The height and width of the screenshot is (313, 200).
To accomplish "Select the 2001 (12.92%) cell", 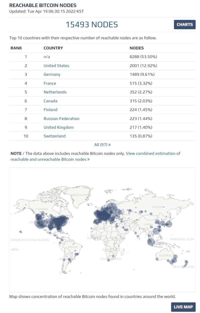I will pyautogui.click(x=143, y=66).
